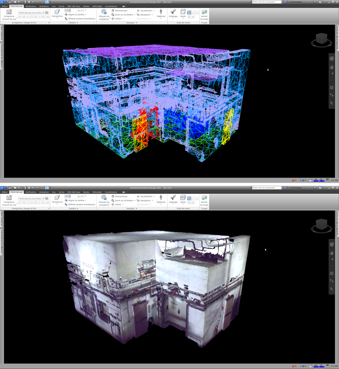The image size is (339, 369).
Task: Click the pan hand icon in right sidebar
Action: point(332,68)
